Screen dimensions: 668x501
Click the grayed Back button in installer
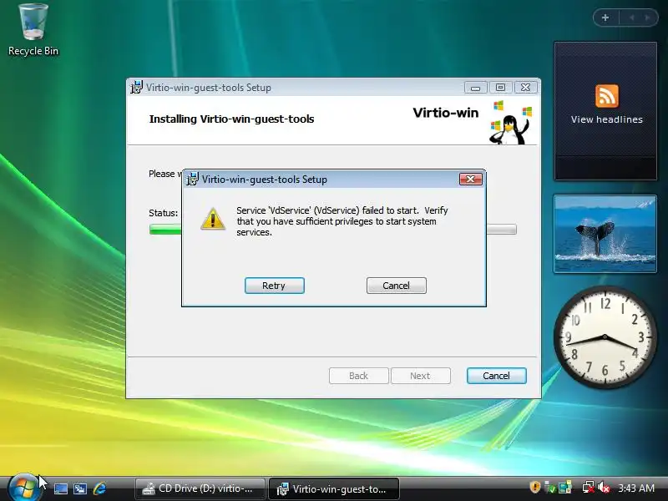(x=359, y=376)
